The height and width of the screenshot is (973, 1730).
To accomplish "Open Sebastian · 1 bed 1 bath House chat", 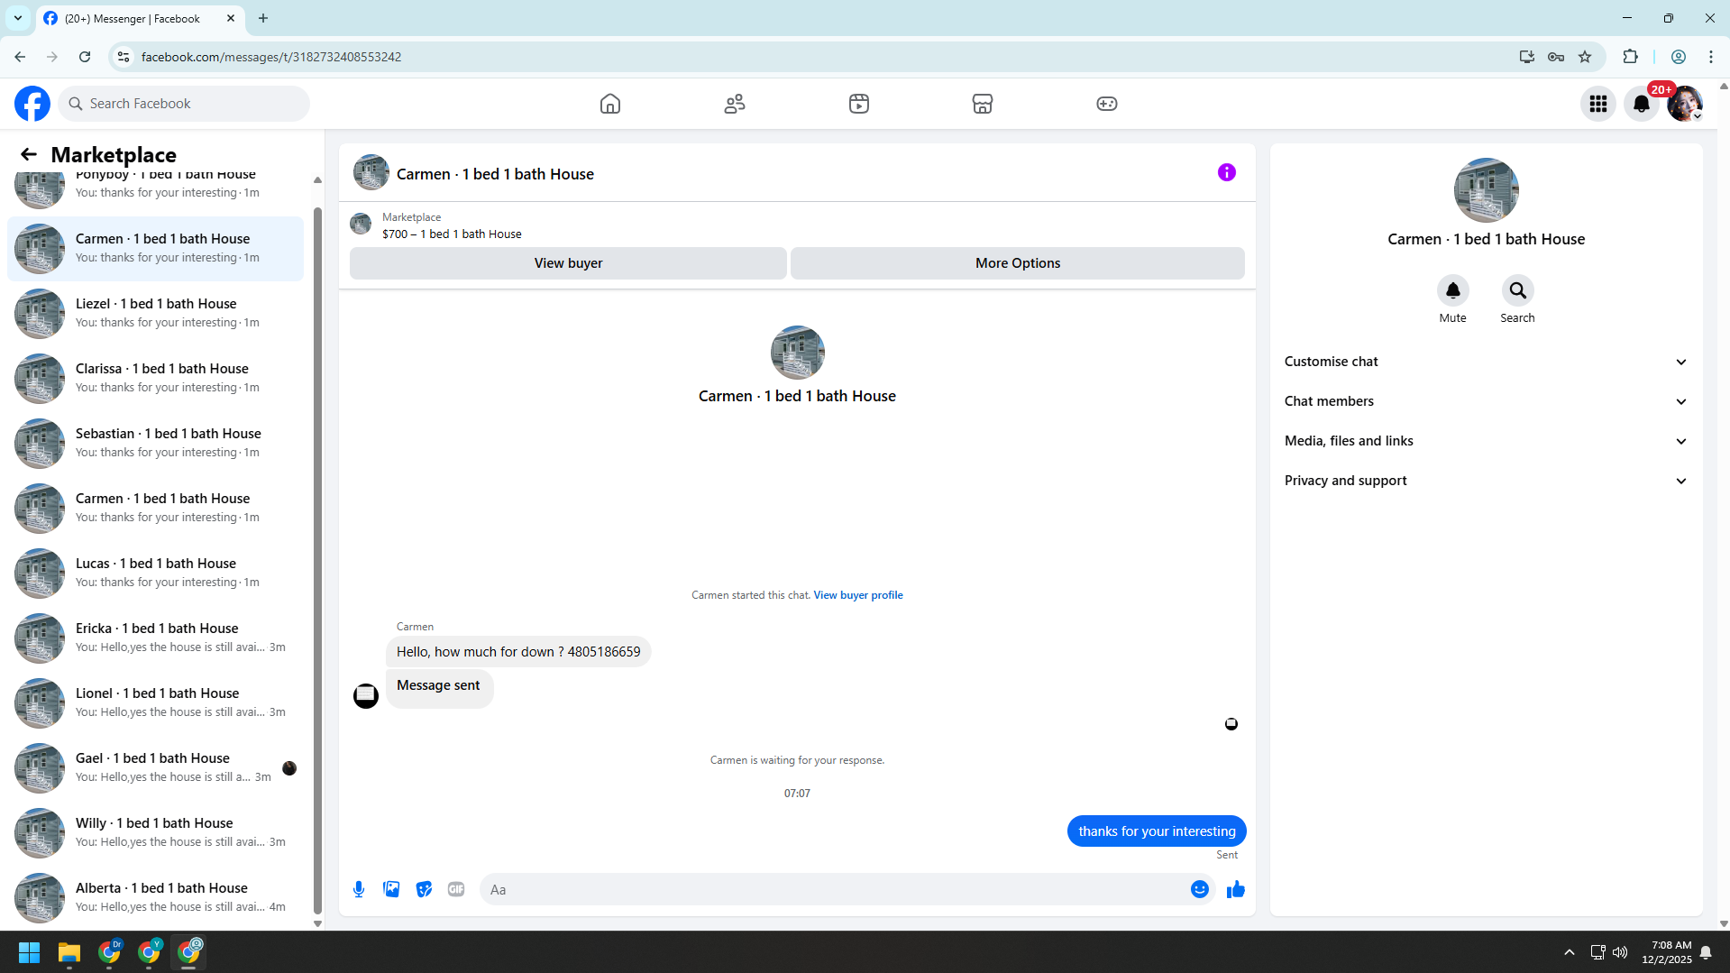I will pyautogui.click(x=155, y=443).
